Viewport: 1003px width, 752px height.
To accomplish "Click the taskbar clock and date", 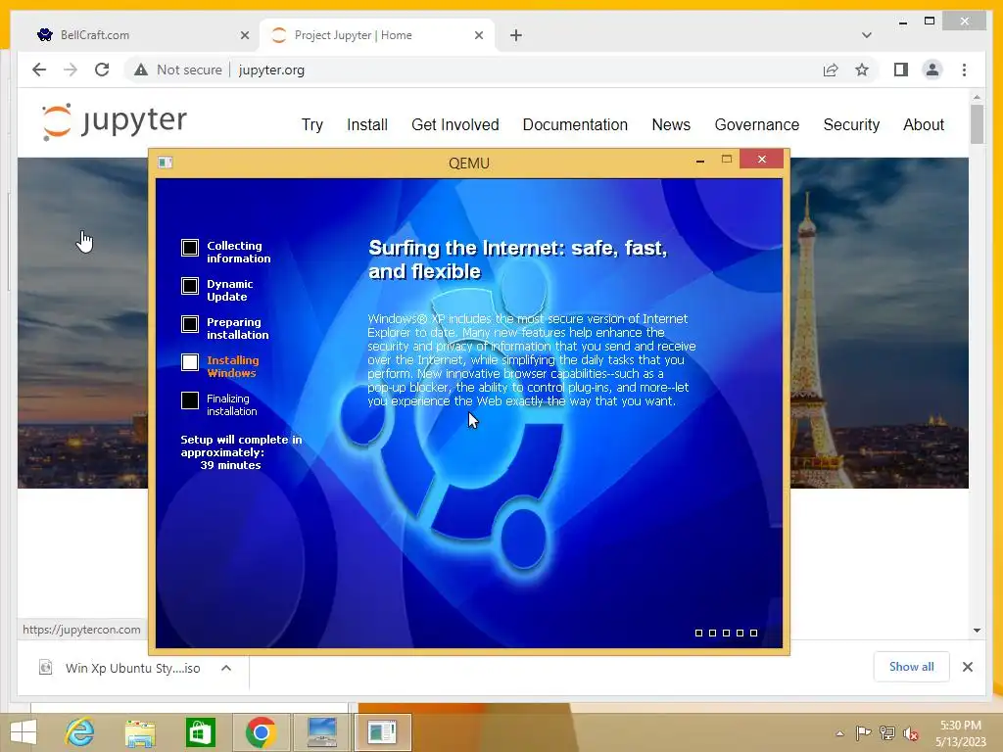I will point(960,733).
